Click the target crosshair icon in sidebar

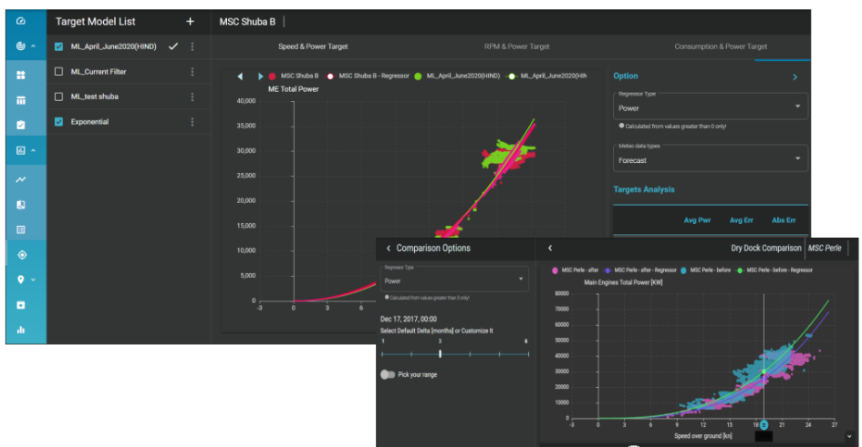pos(21,255)
